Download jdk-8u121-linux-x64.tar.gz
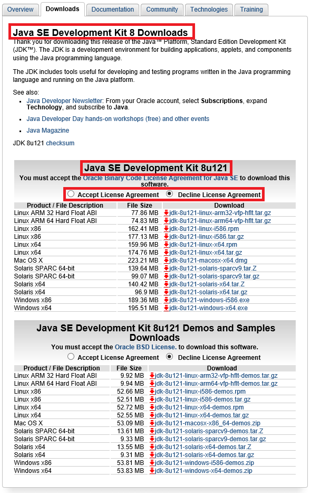The image size is (311, 493). coord(206,253)
